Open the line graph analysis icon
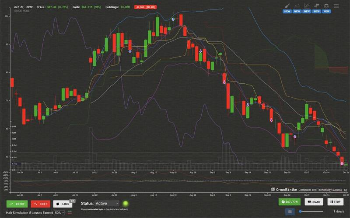Screen dimensions: 350x218 pos(307,6)
